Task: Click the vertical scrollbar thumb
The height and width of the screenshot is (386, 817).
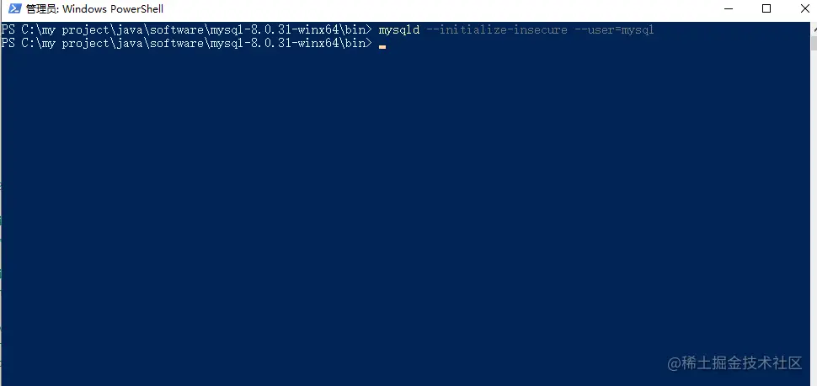Action: pyautogui.click(x=814, y=43)
